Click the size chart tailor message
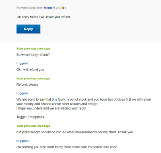This screenshot has width=161, height=153. point(67,147)
